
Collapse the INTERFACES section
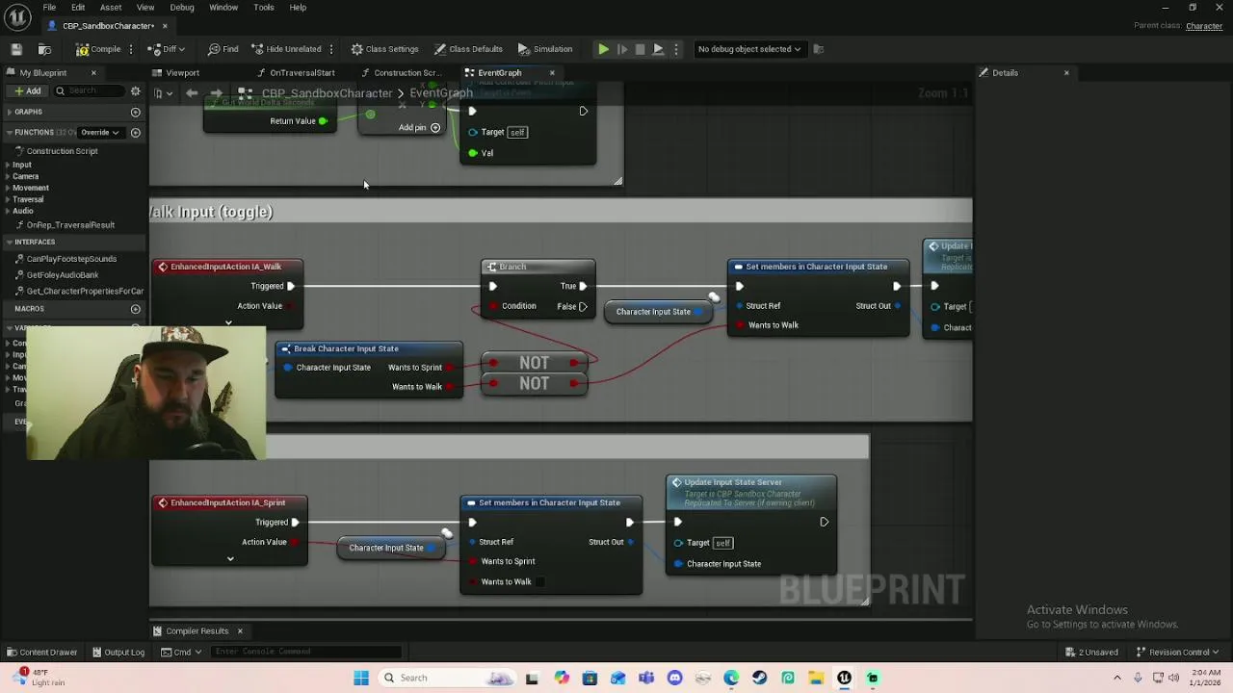click(9, 242)
